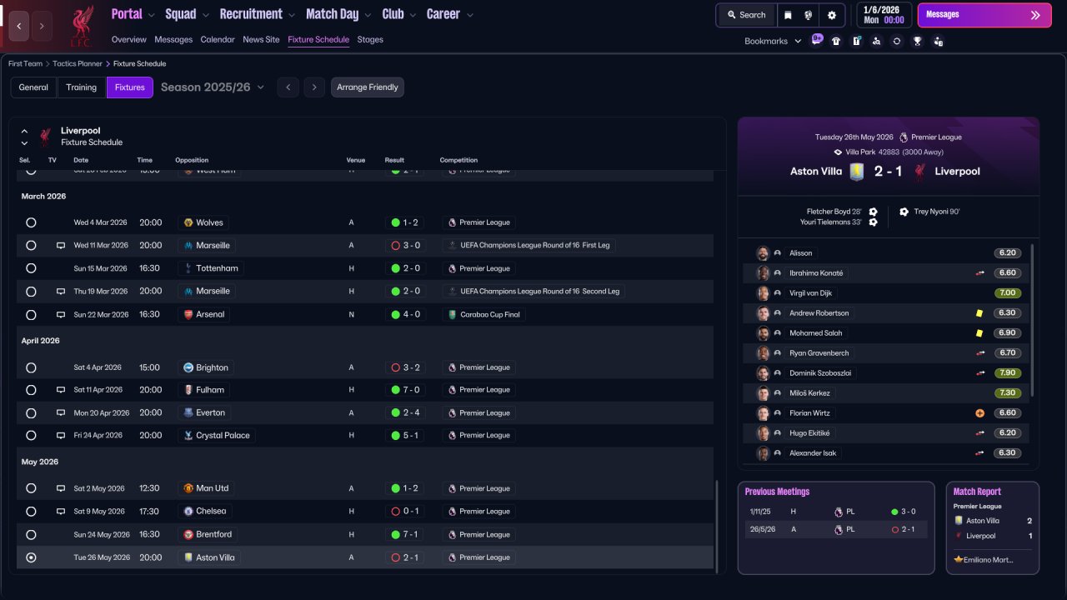Select the Wolves fixture radio button
The image size is (1067, 600).
pos(31,222)
